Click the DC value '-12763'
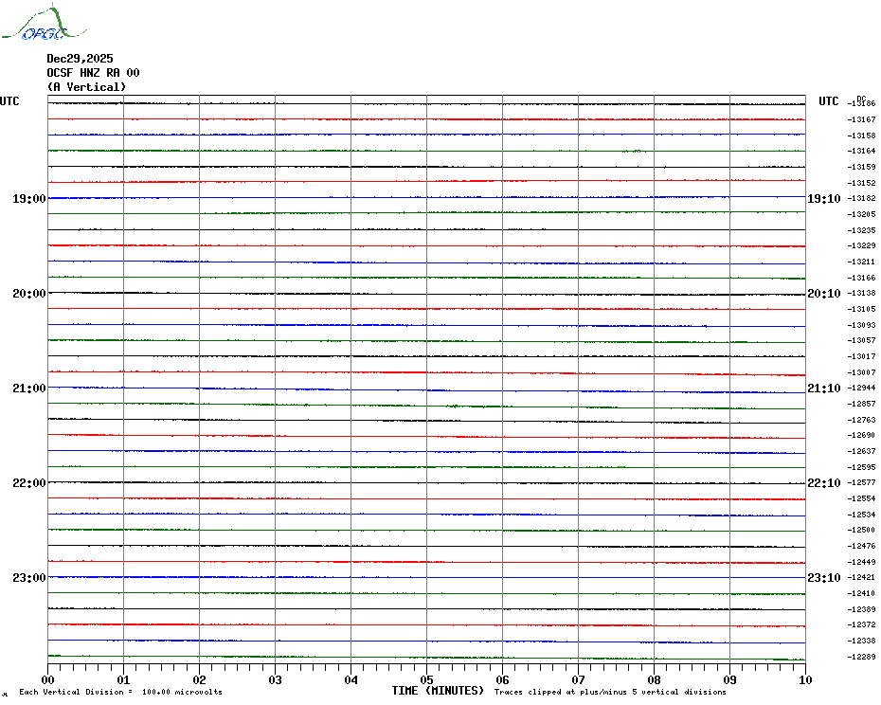 point(861,420)
